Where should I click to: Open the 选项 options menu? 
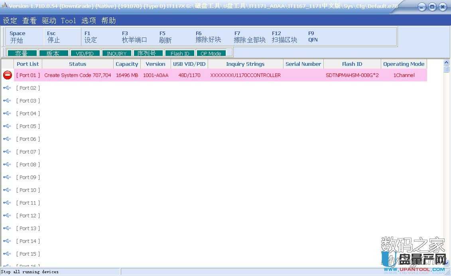point(89,21)
